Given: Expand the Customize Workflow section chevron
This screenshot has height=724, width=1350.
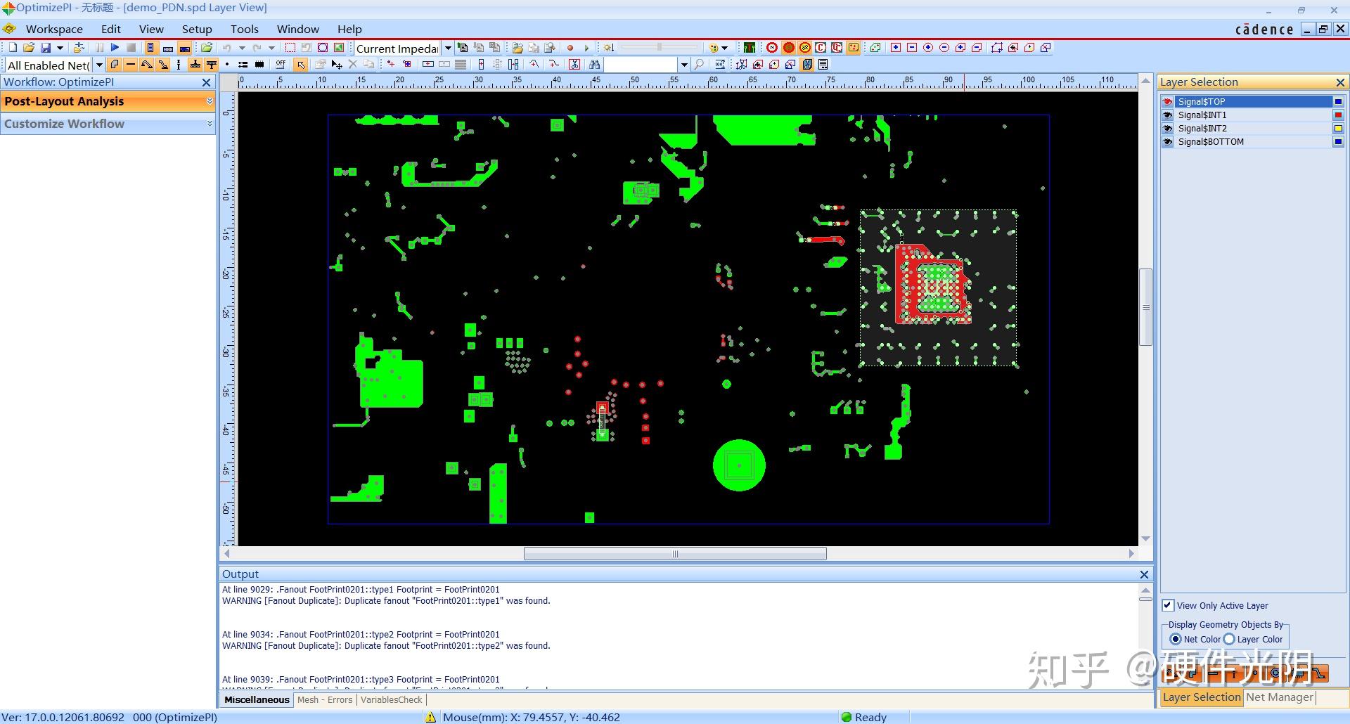Looking at the screenshot, I should pos(210,124).
